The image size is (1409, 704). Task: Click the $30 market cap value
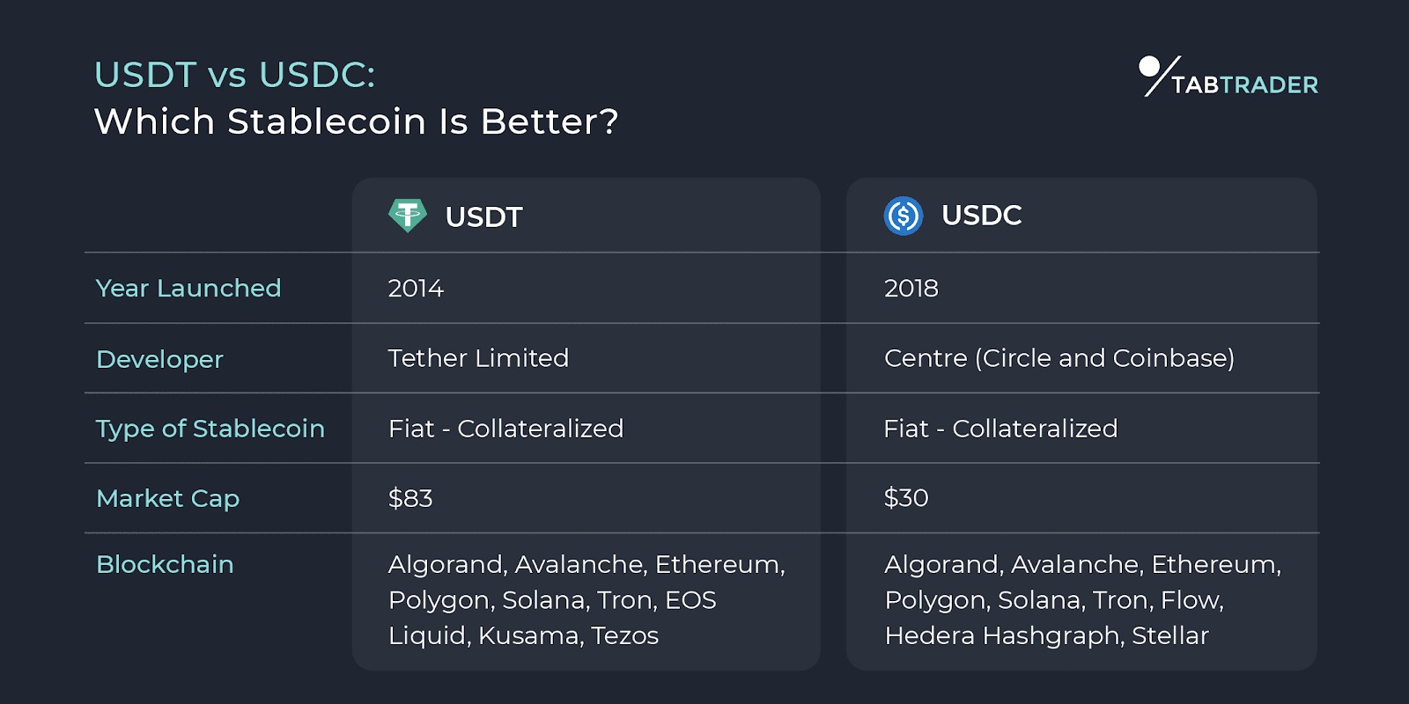click(906, 498)
